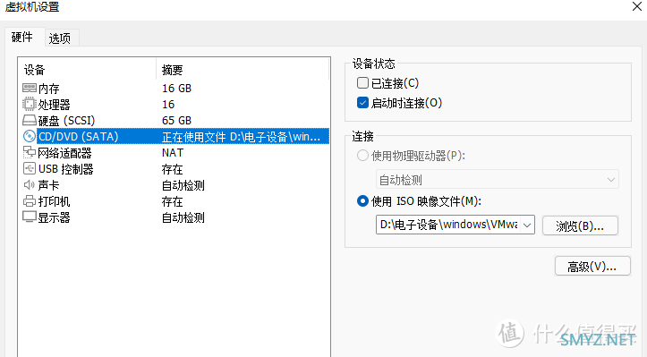Click the 存在 summary of USB controller

pyautogui.click(x=172, y=169)
